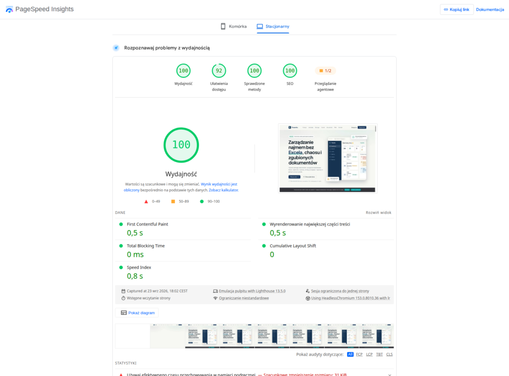Click the last filmstrip frame
This screenshot has height=376, width=509.
point(376,336)
